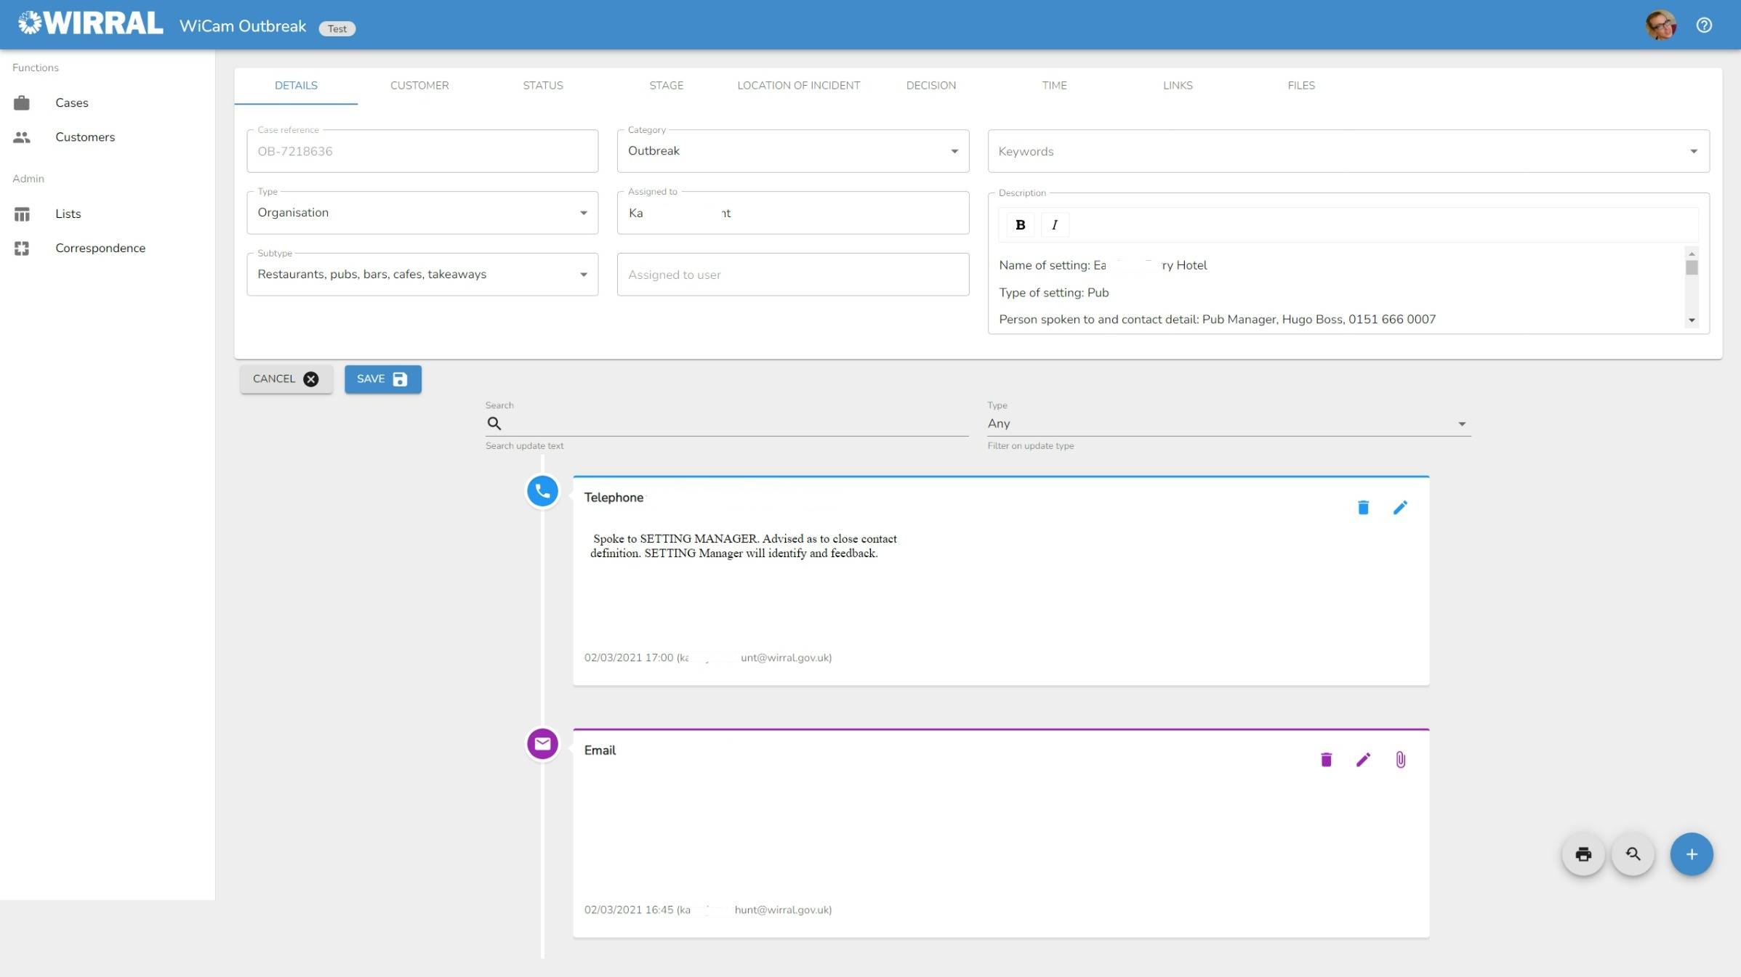Select the Details tab
1741x977 pixels.
point(296,85)
